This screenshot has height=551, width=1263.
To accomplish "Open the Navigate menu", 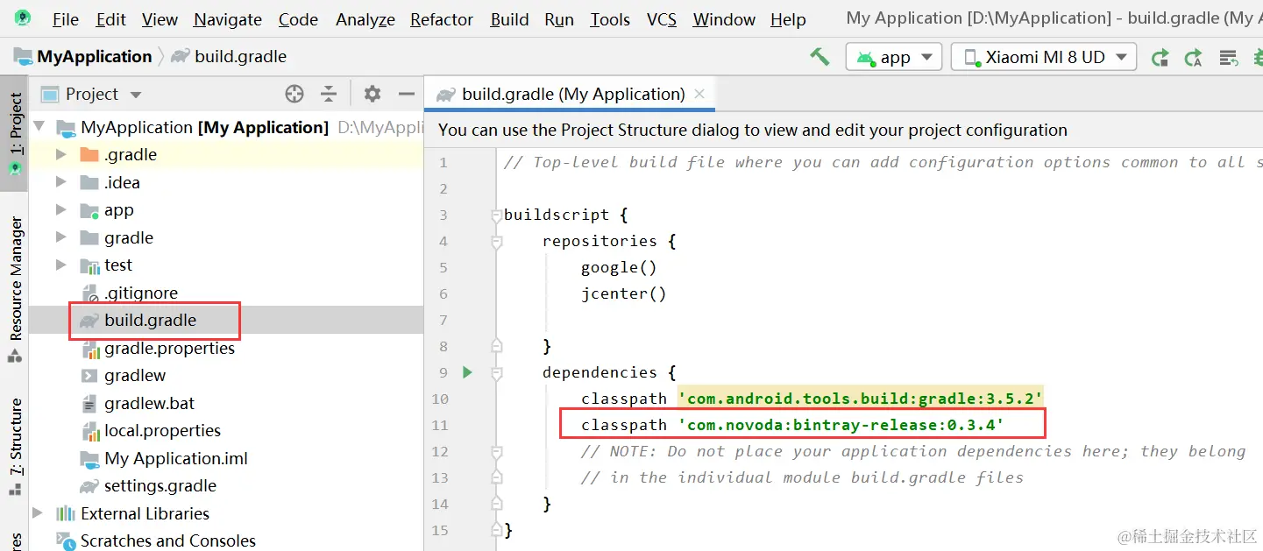I will tap(228, 19).
